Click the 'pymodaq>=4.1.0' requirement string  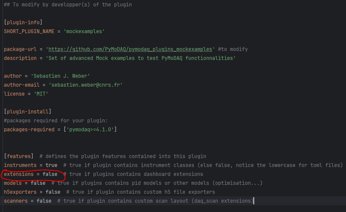(90, 130)
